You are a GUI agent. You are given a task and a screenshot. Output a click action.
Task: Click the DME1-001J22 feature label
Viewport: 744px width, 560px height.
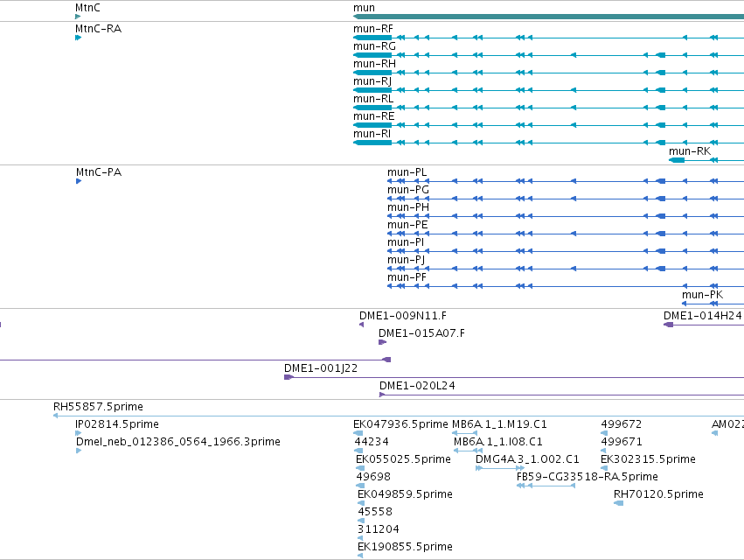321,368
